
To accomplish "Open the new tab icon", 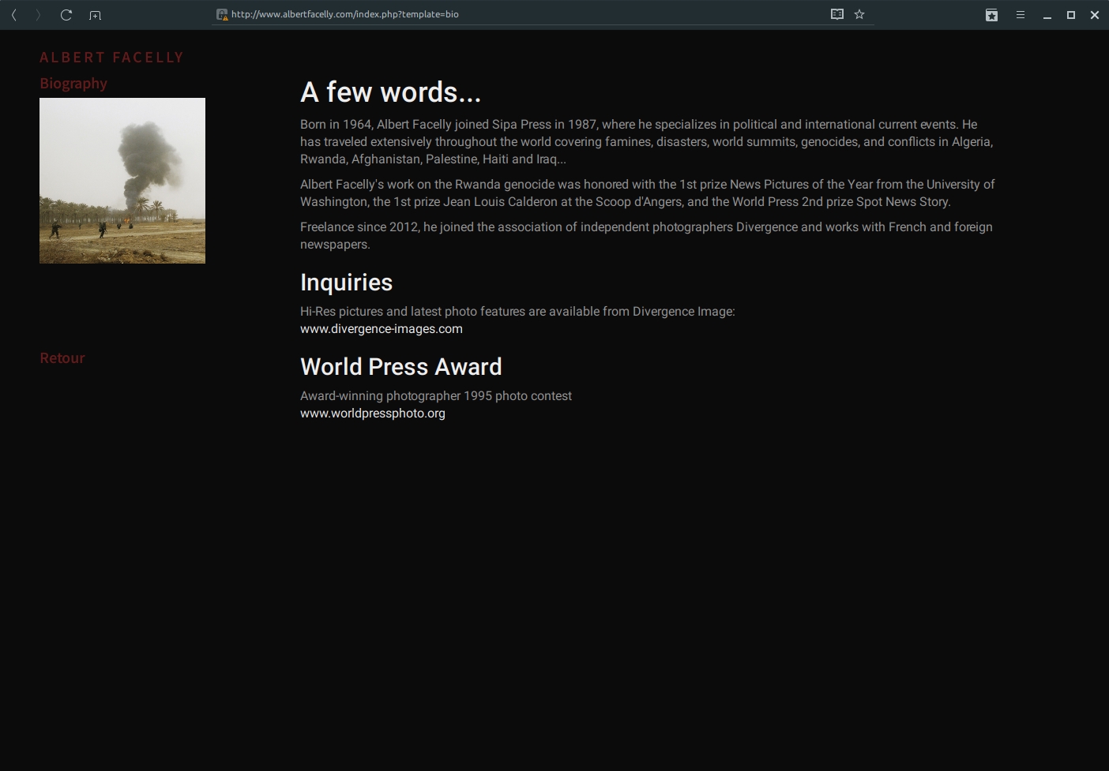I will tap(95, 15).
